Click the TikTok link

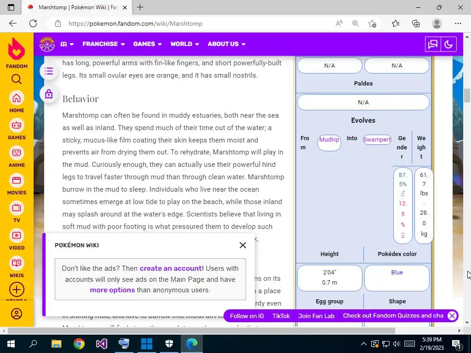281,316
